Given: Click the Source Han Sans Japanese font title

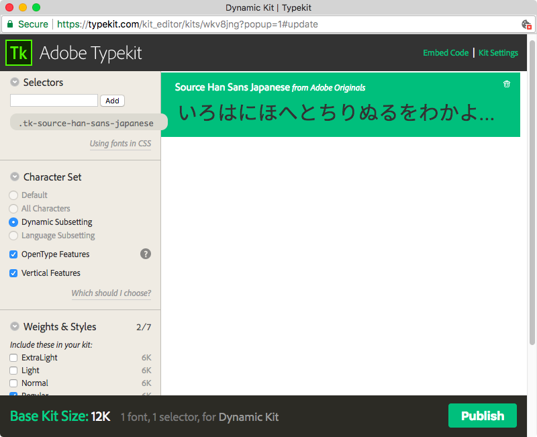Looking at the screenshot, I should pyautogui.click(x=232, y=87).
